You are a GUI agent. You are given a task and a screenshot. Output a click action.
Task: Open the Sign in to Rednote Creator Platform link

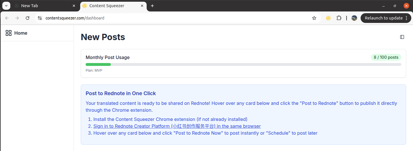pos(177,126)
